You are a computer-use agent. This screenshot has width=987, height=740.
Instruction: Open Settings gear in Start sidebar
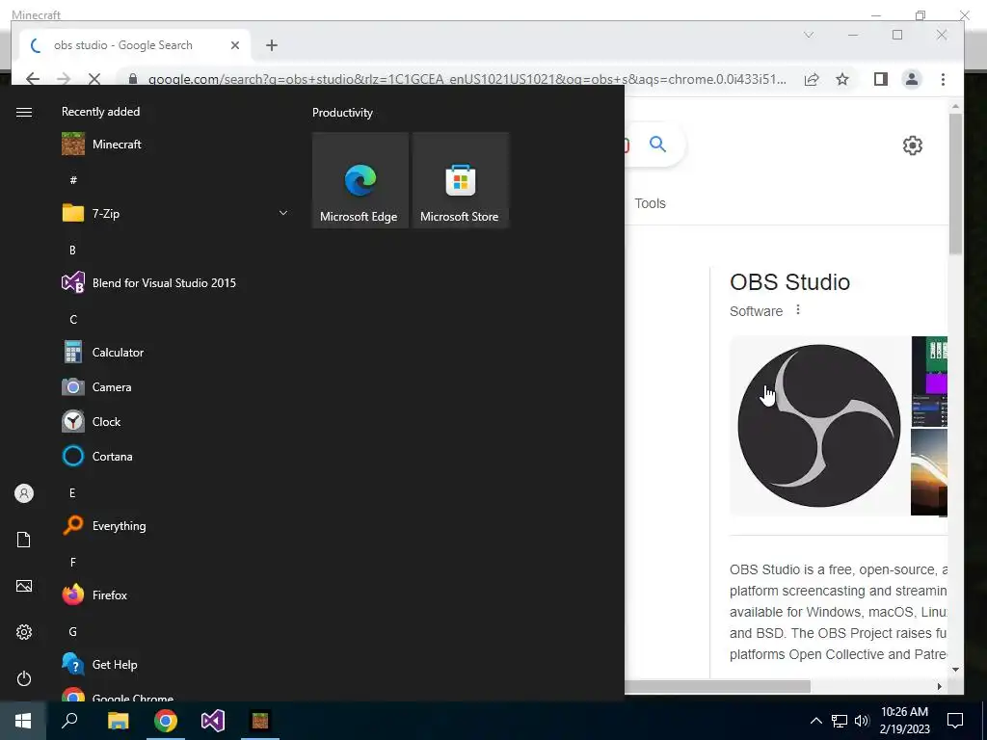[x=24, y=632]
